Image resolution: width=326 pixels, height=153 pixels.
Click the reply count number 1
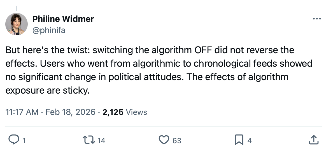coord(24,141)
